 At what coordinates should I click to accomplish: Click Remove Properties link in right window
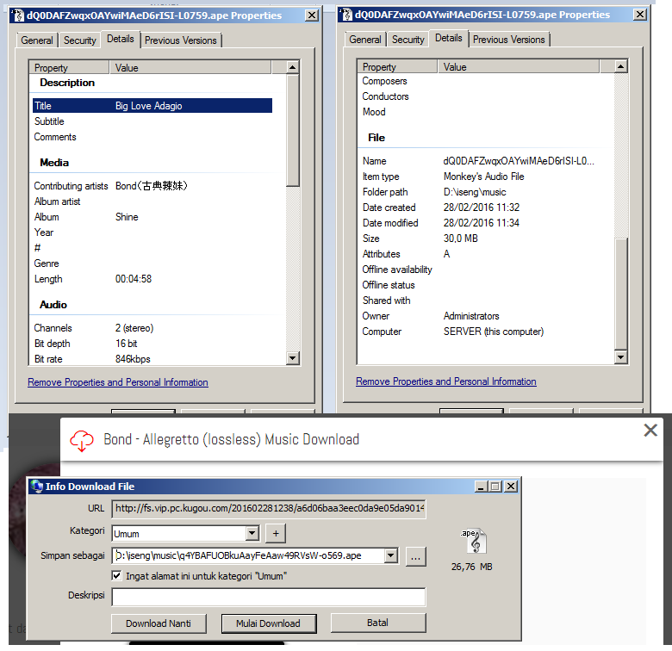(x=446, y=381)
